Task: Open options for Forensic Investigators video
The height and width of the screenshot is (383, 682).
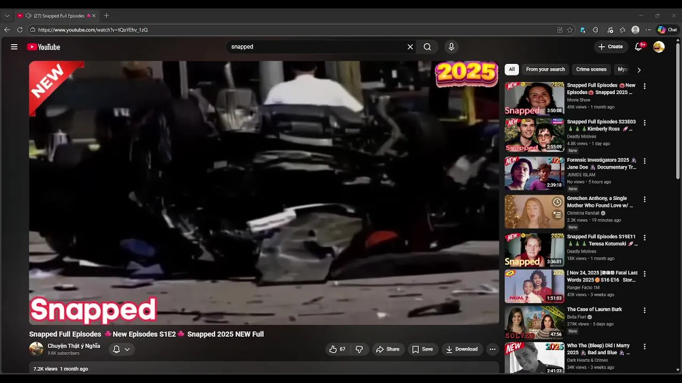Action: click(645, 161)
